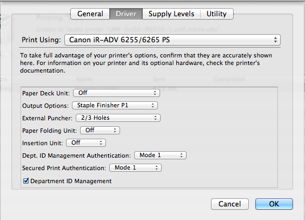
Task: Open the Paper Folding Unit popup
Action: click(x=100, y=131)
